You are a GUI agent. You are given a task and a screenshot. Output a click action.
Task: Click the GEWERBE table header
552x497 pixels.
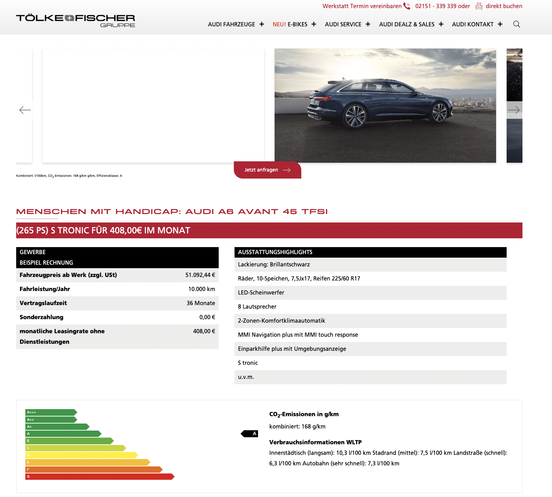click(x=117, y=258)
